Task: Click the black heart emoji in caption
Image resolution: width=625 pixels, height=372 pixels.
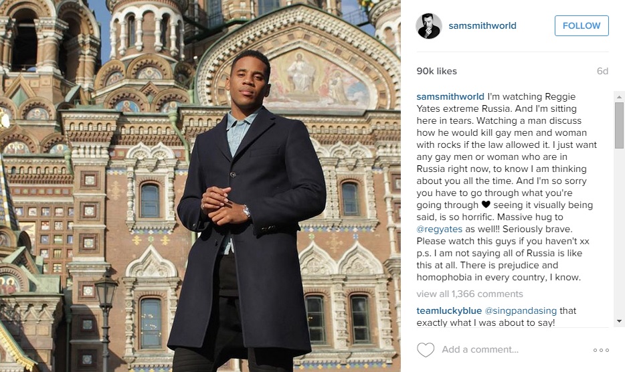Action: tap(486, 205)
